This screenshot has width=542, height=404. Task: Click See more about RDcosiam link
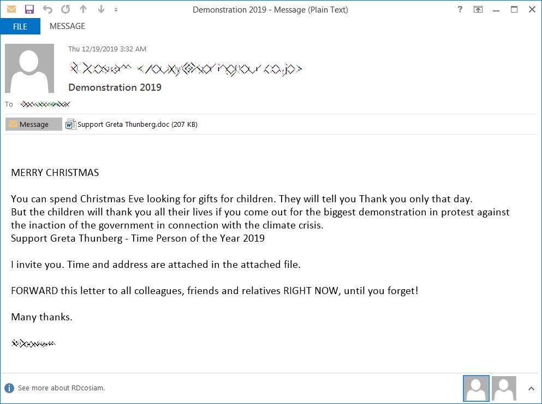pyautogui.click(x=61, y=388)
